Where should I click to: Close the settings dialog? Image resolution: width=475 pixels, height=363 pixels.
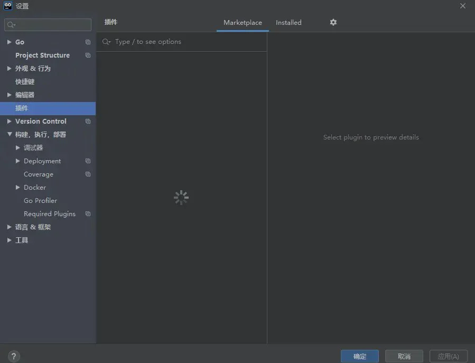(462, 6)
